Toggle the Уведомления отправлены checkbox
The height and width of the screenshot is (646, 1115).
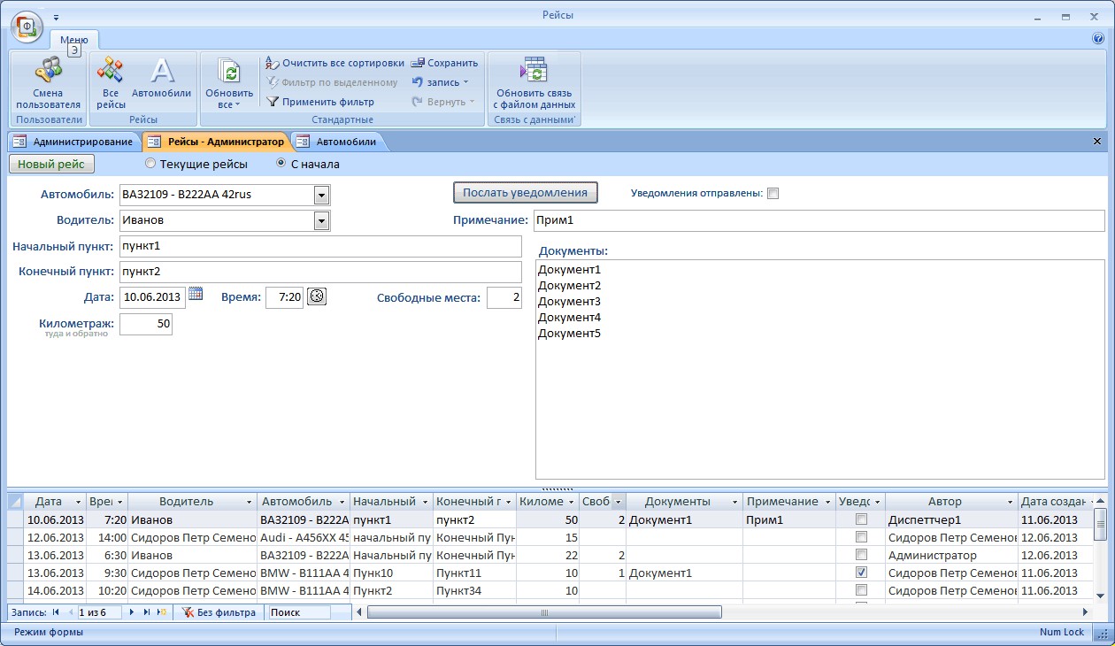pyautogui.click(x=773, y=194)
